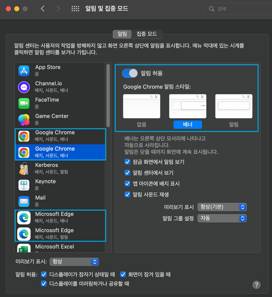
Task: Go back with the left chevron
Action: tap(43, 8)
